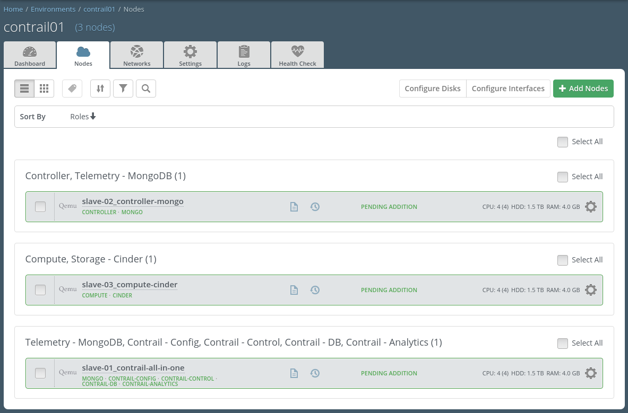This screenshot has height=413, width=628.
Task: Open the Health Check tab
Action: pos(298,55)
